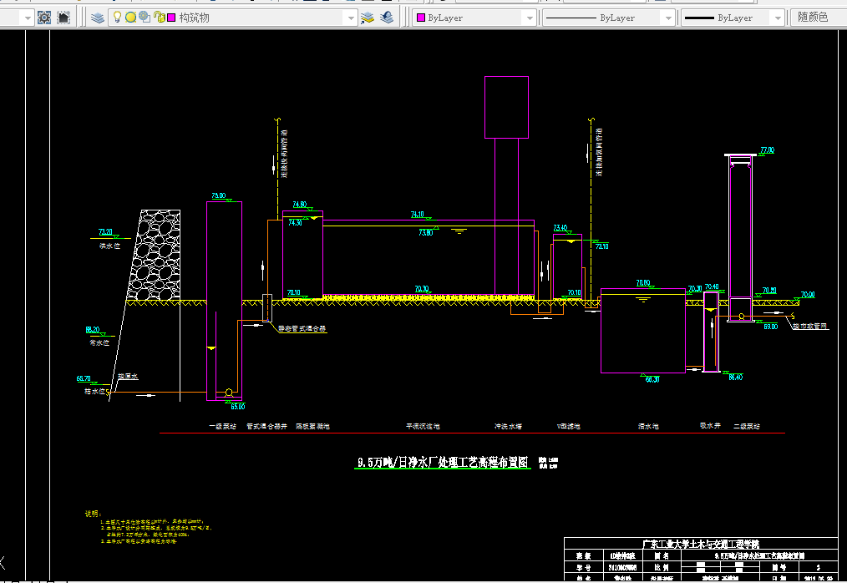Select the 说明 notes heading
The width and height of the screenshot is (847, 583).
point(93,514)
